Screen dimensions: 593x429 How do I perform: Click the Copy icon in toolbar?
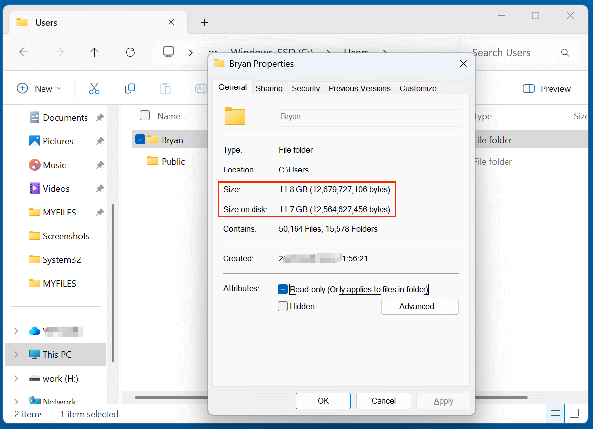(130, 89)
